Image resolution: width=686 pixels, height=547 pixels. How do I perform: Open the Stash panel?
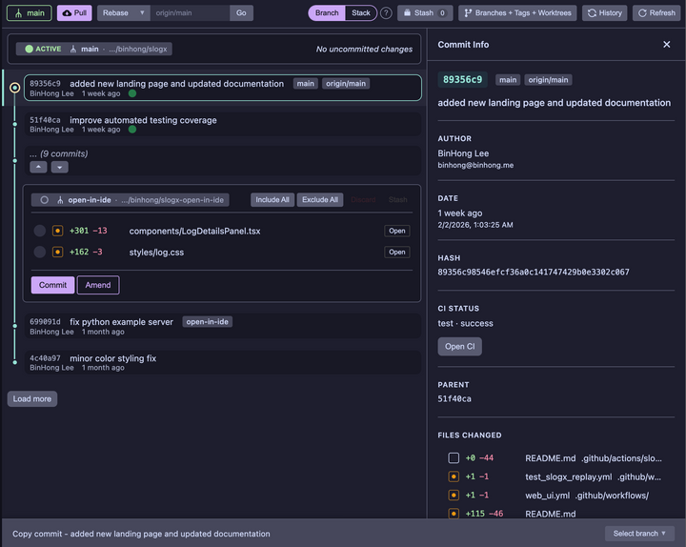coord(424,13)
